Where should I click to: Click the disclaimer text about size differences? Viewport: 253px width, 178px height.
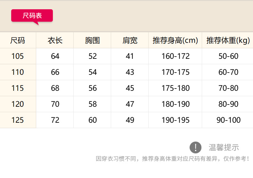(x=172, y=159)
